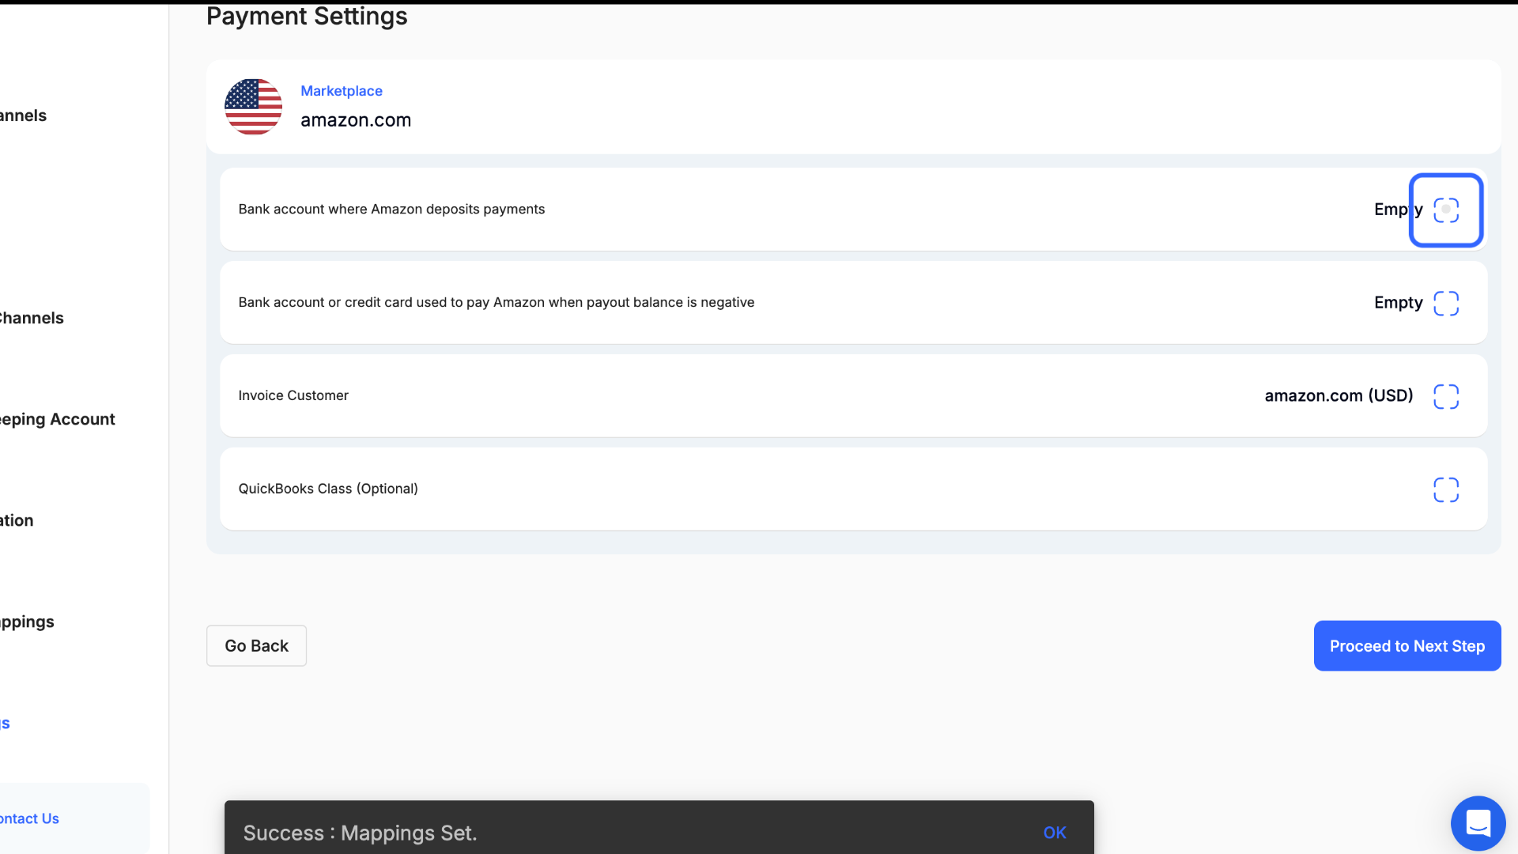Click the US flag marketplace icon
1518x854 pixels.
pos(253,107)
